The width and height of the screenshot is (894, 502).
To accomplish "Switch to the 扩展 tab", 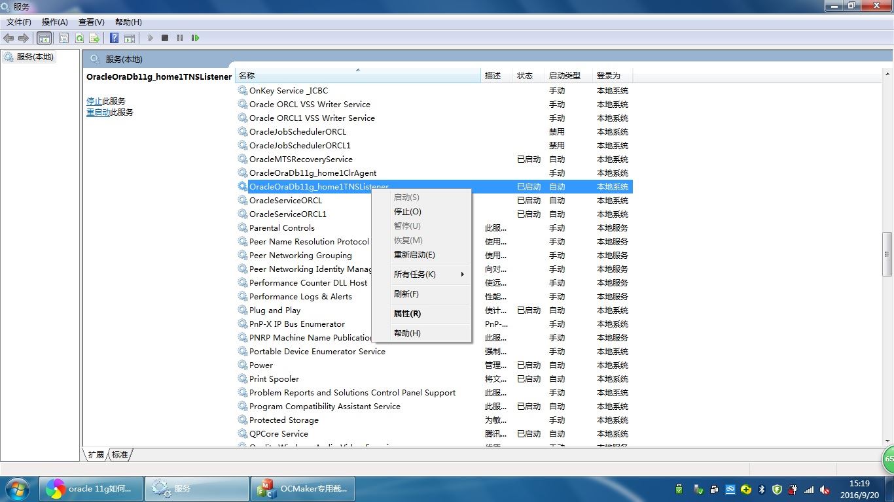I will (x=96, y=454).
